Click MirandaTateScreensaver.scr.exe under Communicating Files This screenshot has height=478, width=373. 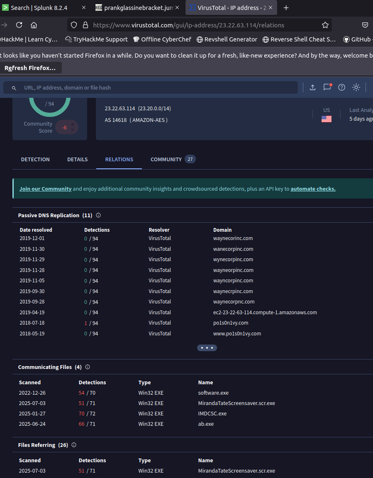coord(236,403)
